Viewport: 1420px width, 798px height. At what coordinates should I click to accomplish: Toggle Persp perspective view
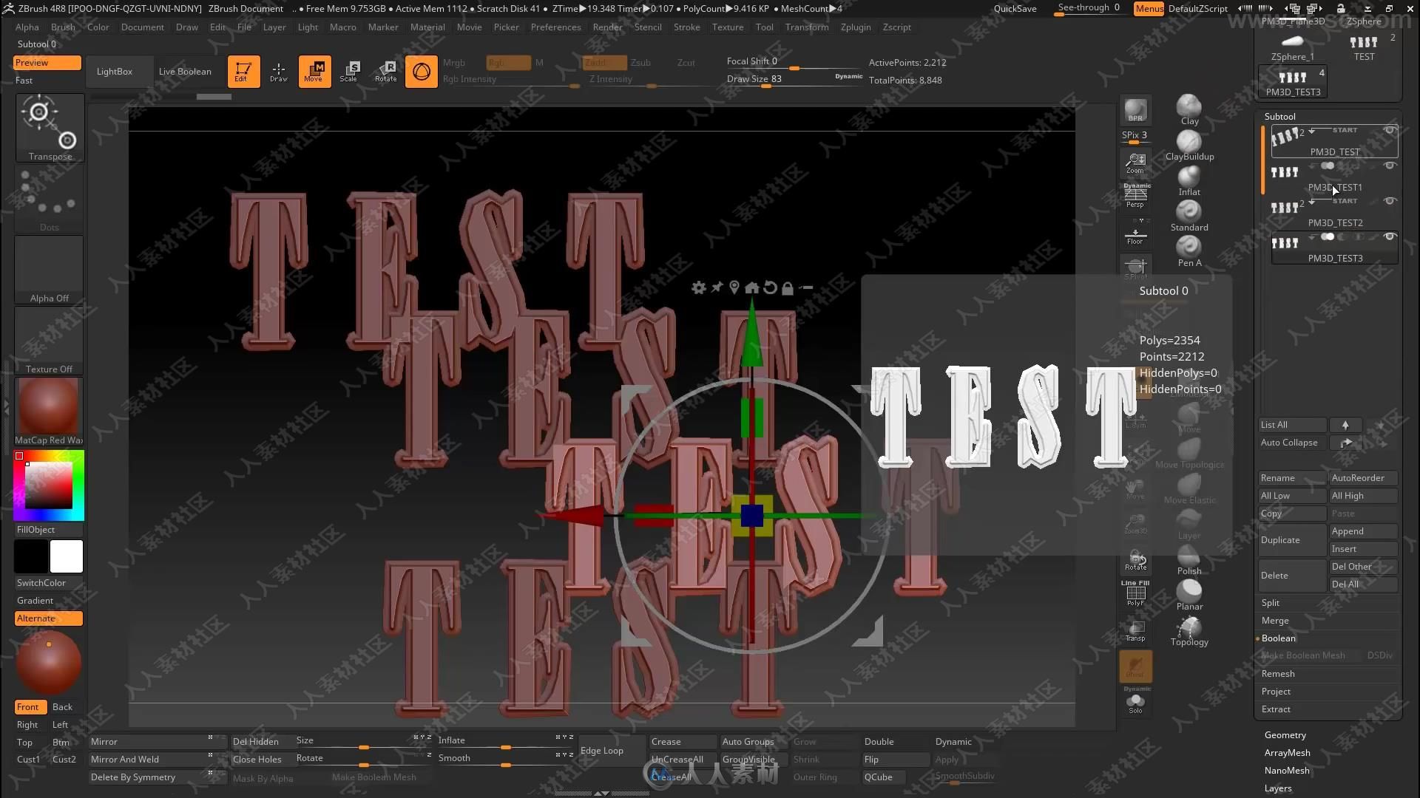click(1135, 197)
